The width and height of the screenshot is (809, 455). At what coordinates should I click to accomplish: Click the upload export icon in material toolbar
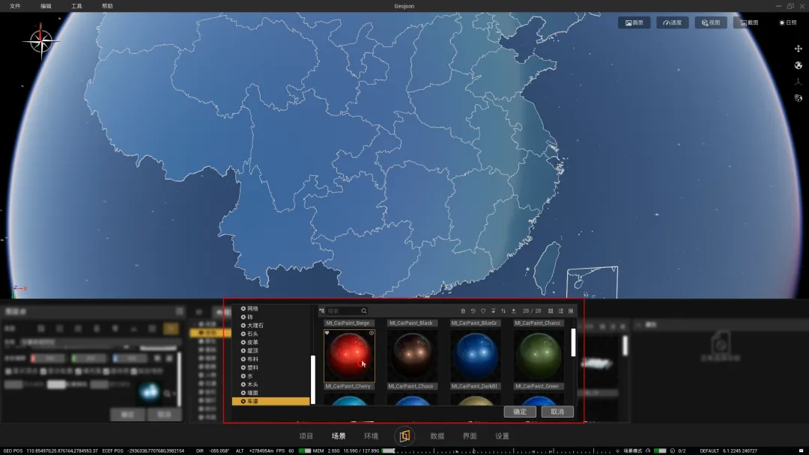coord(513,311)
